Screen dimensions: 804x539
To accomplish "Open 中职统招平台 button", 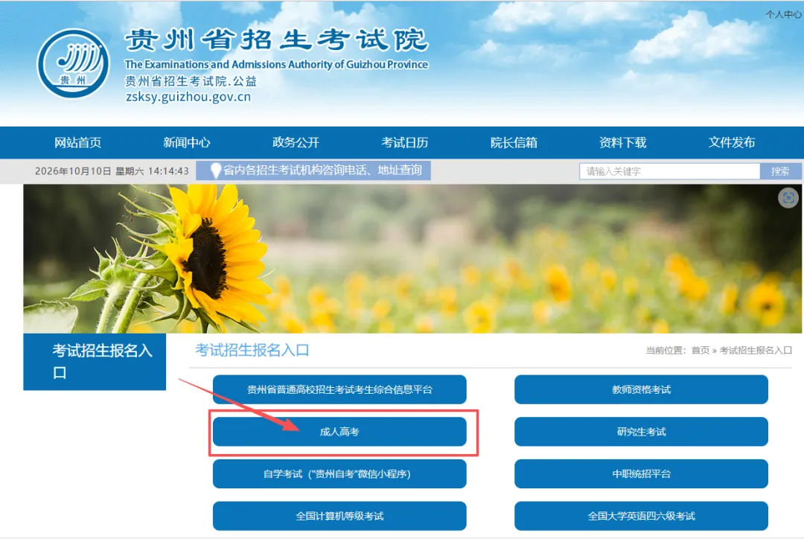I will [x=641, y=474].
